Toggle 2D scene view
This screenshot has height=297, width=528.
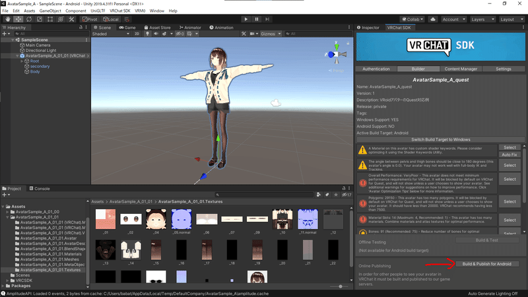(x=137, y=34)
